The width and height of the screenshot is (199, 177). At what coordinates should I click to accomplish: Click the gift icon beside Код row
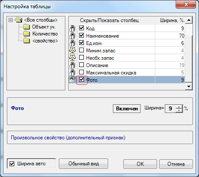[x=72, y=28]
